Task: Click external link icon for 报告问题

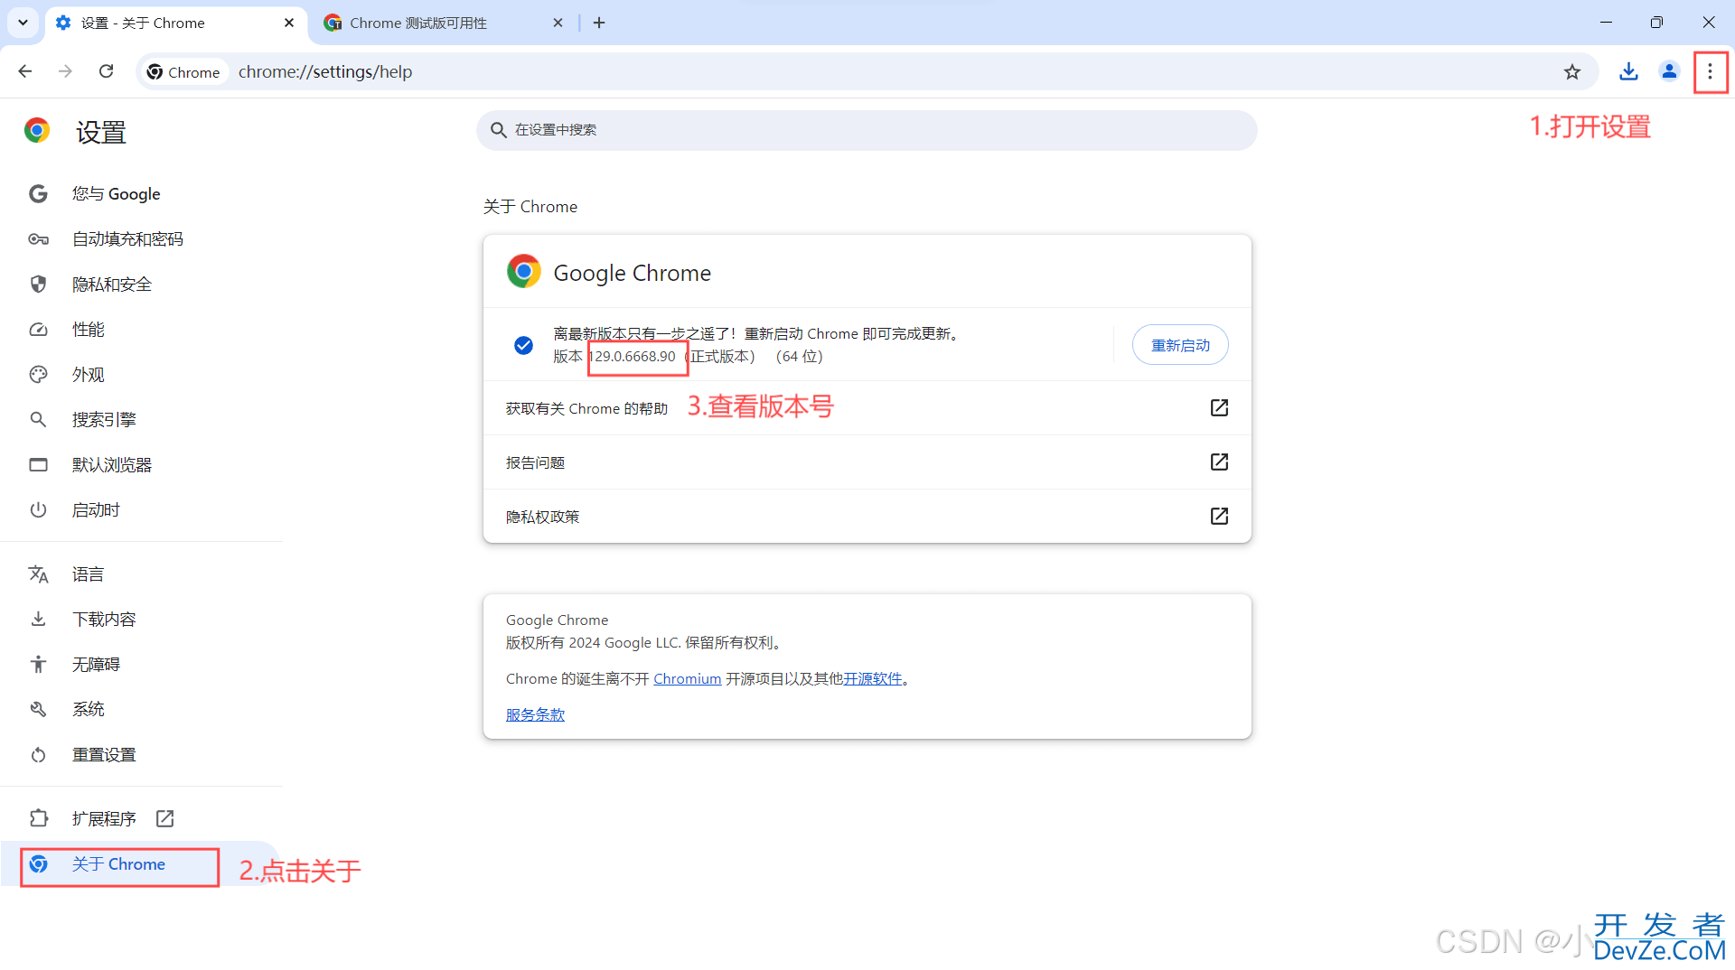Action: 1219,462
